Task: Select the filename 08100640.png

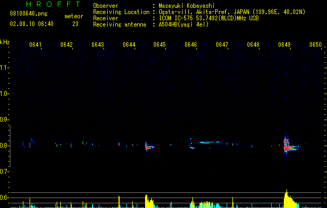Action: [29, 14]
